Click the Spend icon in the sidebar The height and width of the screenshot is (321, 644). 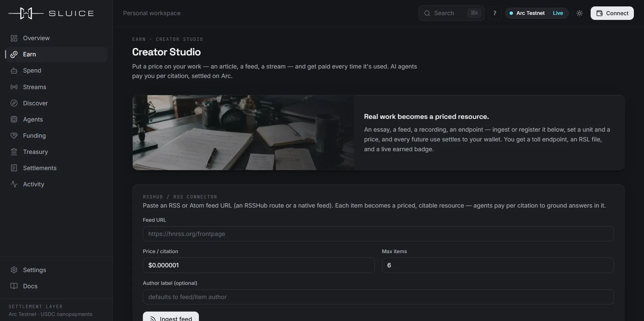click(x=14, y=71)
